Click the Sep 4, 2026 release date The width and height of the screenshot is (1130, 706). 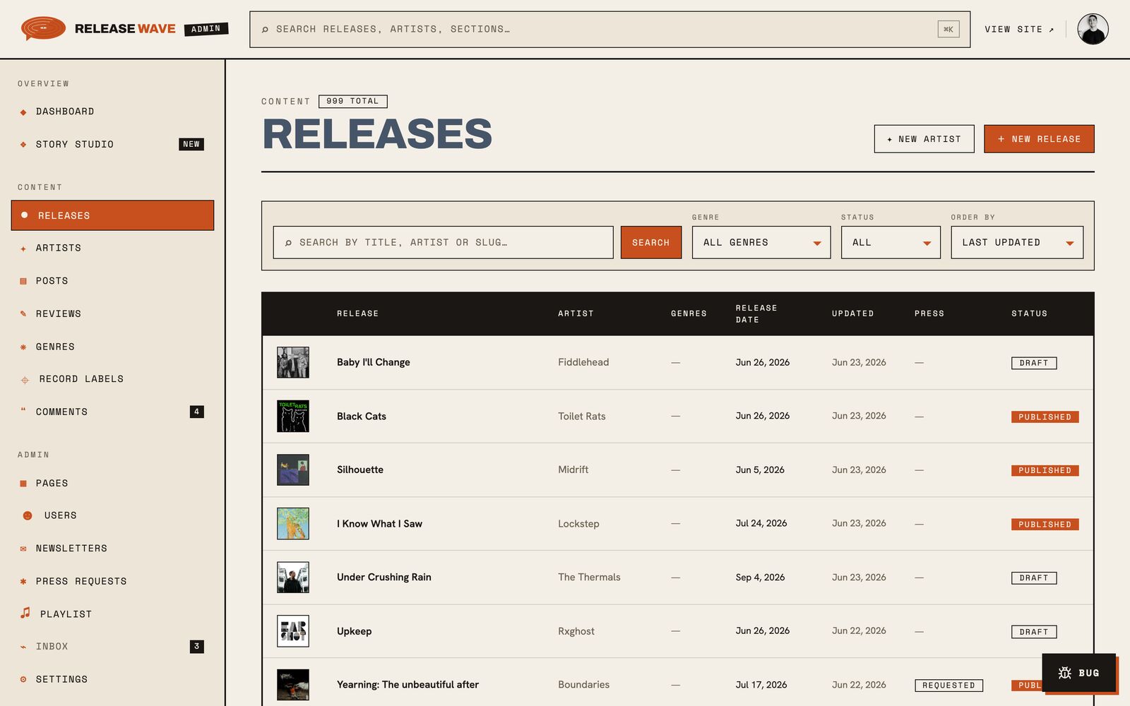click(x=760, y=577)
